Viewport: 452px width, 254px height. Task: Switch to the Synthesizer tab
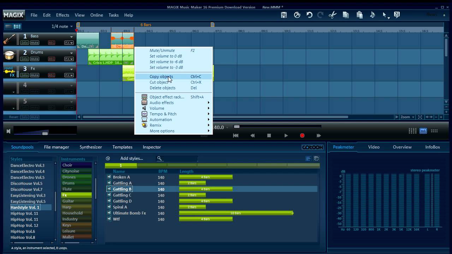pyautogui.click(x=91, y=147)
